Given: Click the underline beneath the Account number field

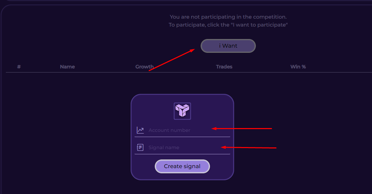Looking at the screenshot, I should pyautogui.click(x=182, y=137).
